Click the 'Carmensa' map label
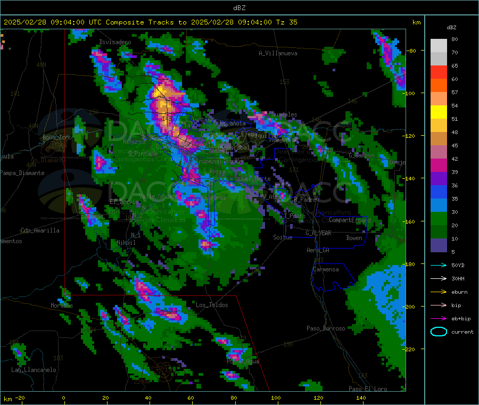Viewport: 479px width, 405px height. tap(326, 269)
